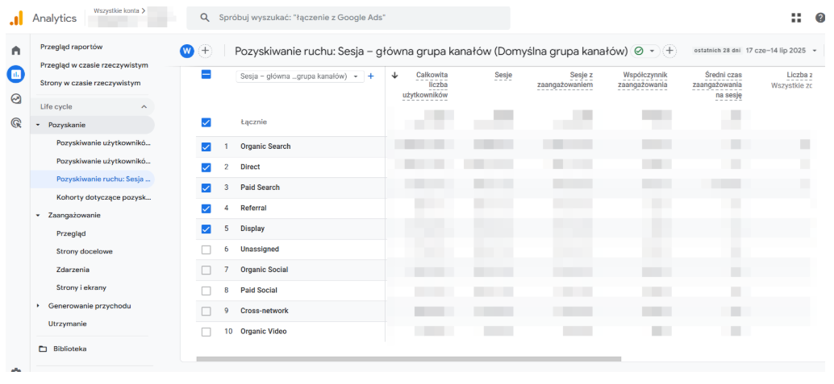
Task: Collapse the Life cycle section
Action: coord(144,107)
